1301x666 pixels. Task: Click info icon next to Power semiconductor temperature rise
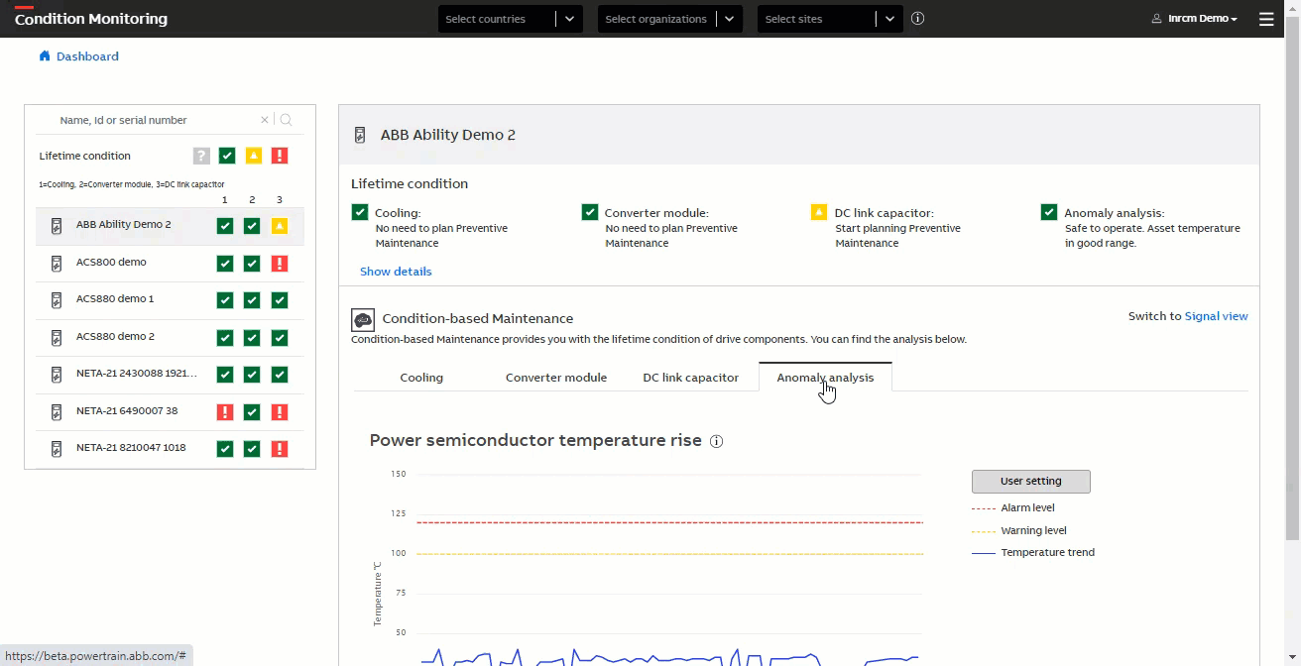[717, 441]
